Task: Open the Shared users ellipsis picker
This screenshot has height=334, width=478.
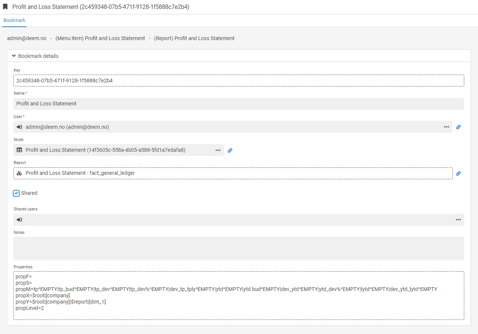Action: pos(458,220)
